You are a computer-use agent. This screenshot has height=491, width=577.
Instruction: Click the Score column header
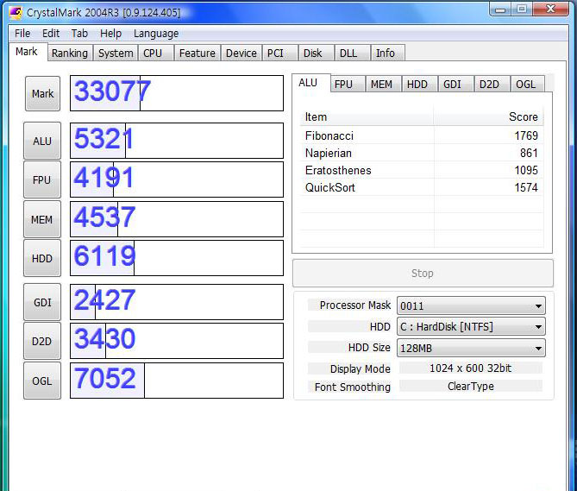[489, 117]
